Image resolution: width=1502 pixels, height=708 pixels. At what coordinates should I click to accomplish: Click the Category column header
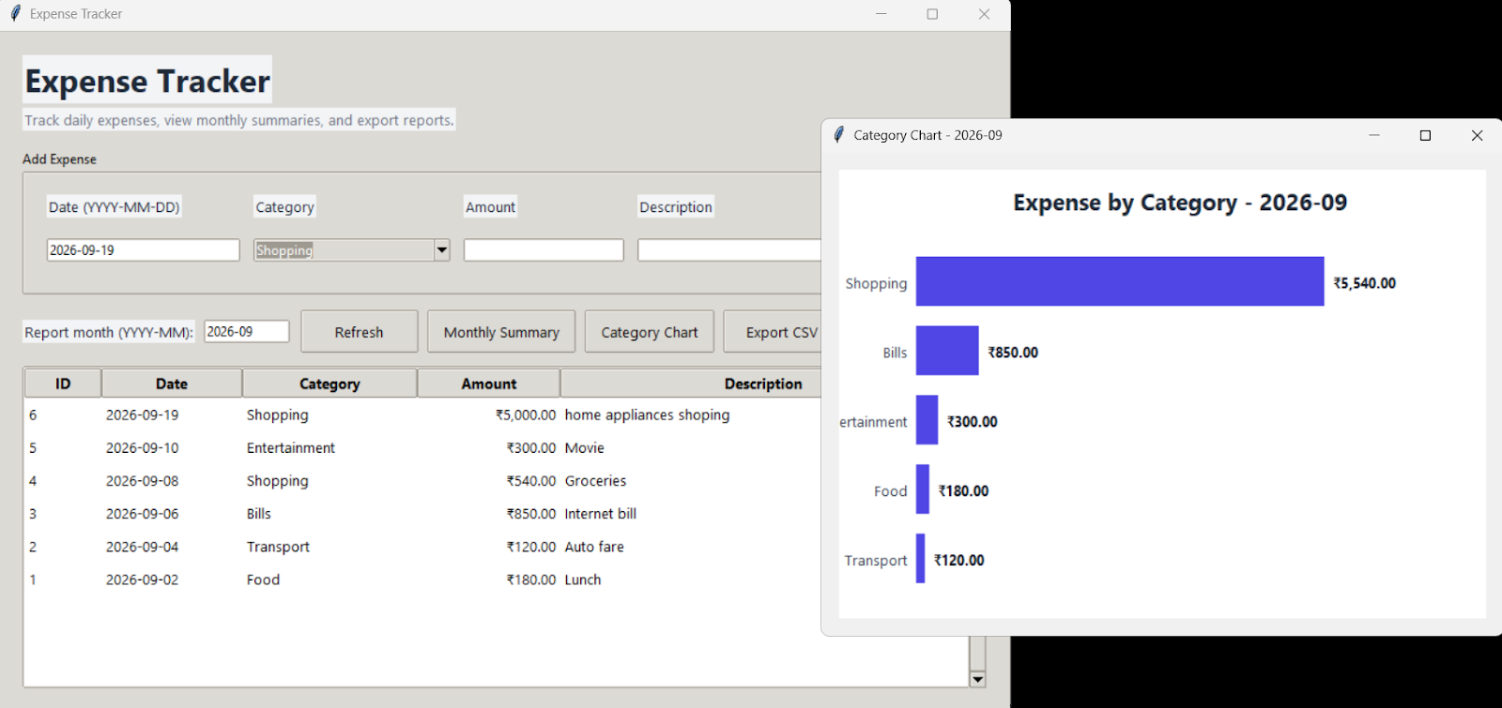click(330, 384)
